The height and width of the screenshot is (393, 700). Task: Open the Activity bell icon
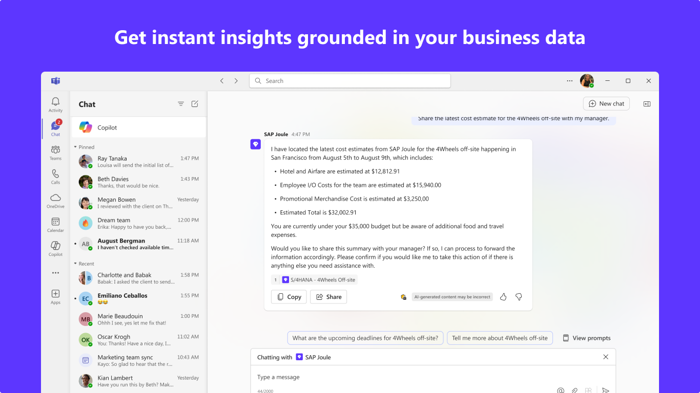click(55, 101)
